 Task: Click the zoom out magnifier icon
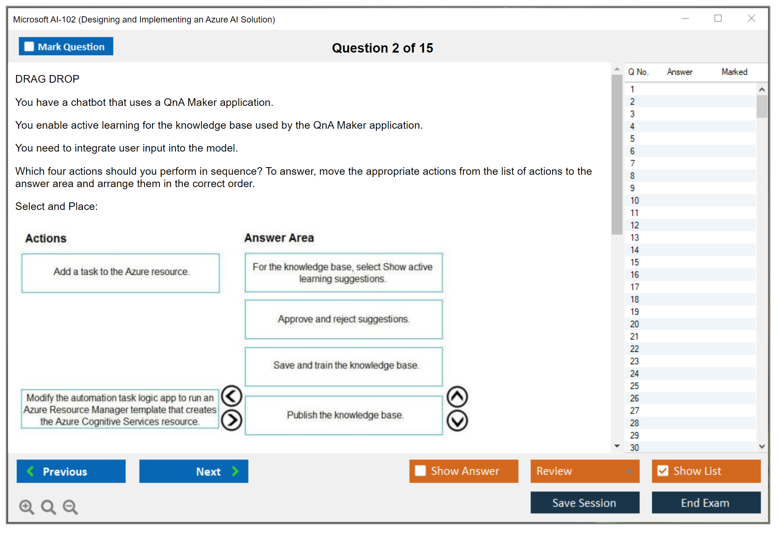coord(70,507)
